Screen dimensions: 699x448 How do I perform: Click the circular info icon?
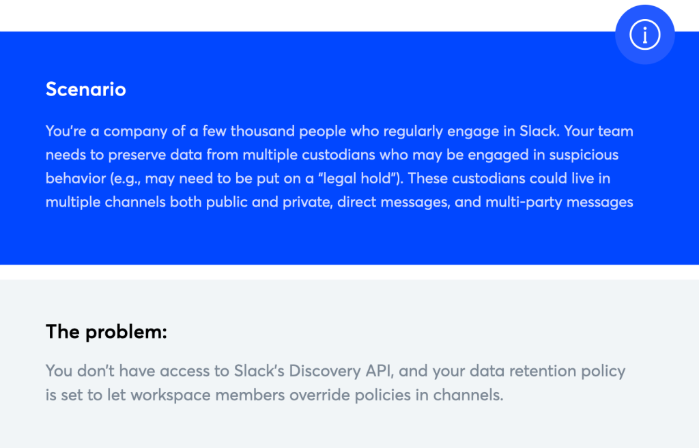[x=644, y=35]
